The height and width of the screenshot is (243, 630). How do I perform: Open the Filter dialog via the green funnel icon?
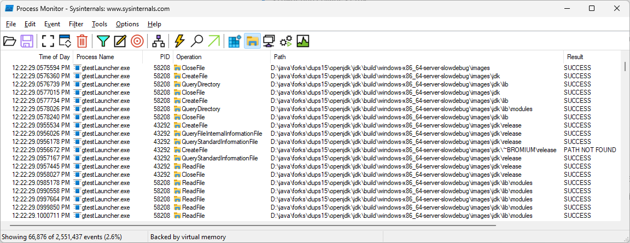(103, 41)
